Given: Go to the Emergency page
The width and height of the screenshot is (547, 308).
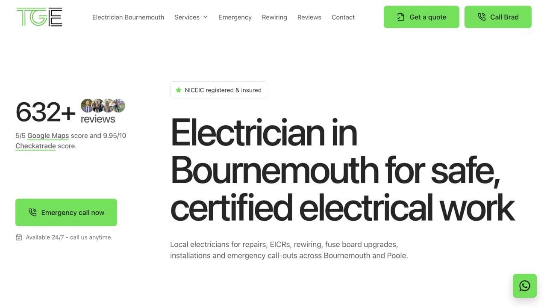Looking at the screenshot, I should tap(235, 17).
